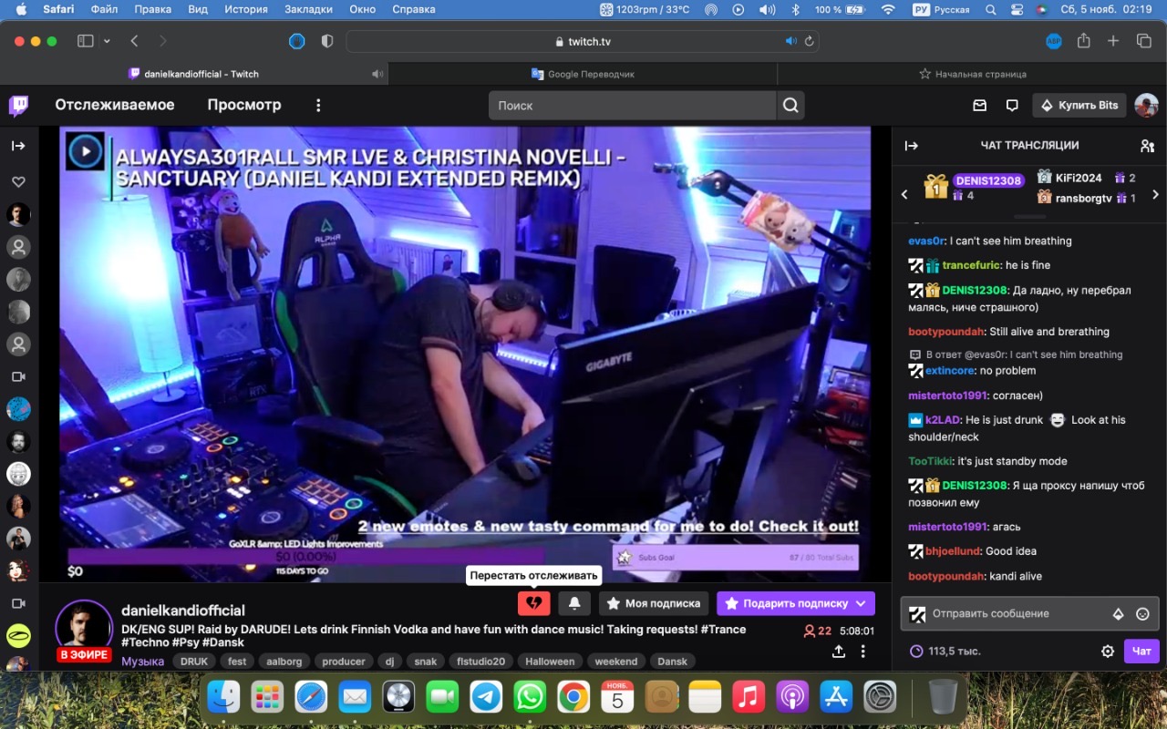Toggle channel notifications with the bell button
1167x729 pixels.
coord(574,603)
